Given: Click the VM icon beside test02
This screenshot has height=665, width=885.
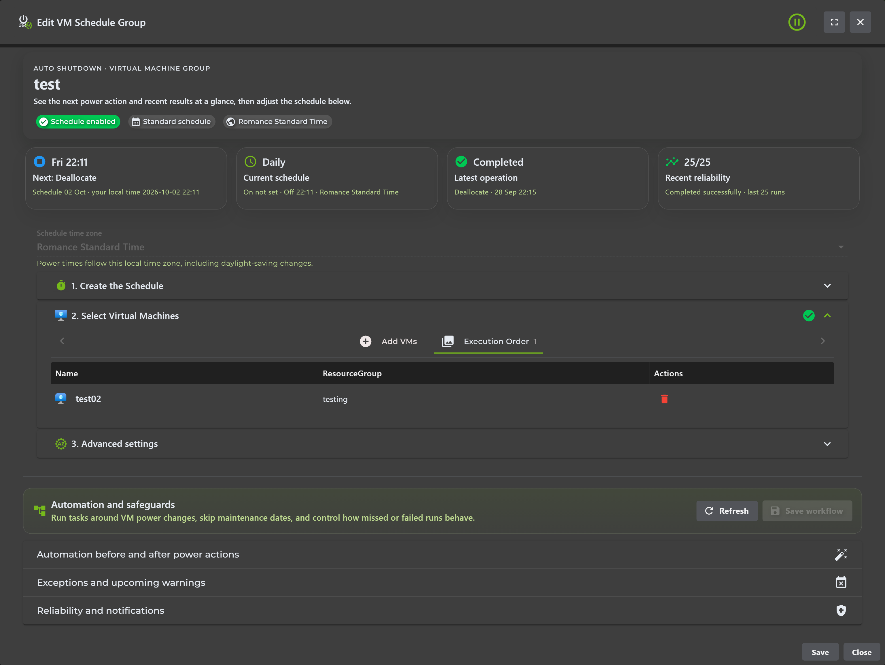Looking at the screenshot, I should click(61, 398).
